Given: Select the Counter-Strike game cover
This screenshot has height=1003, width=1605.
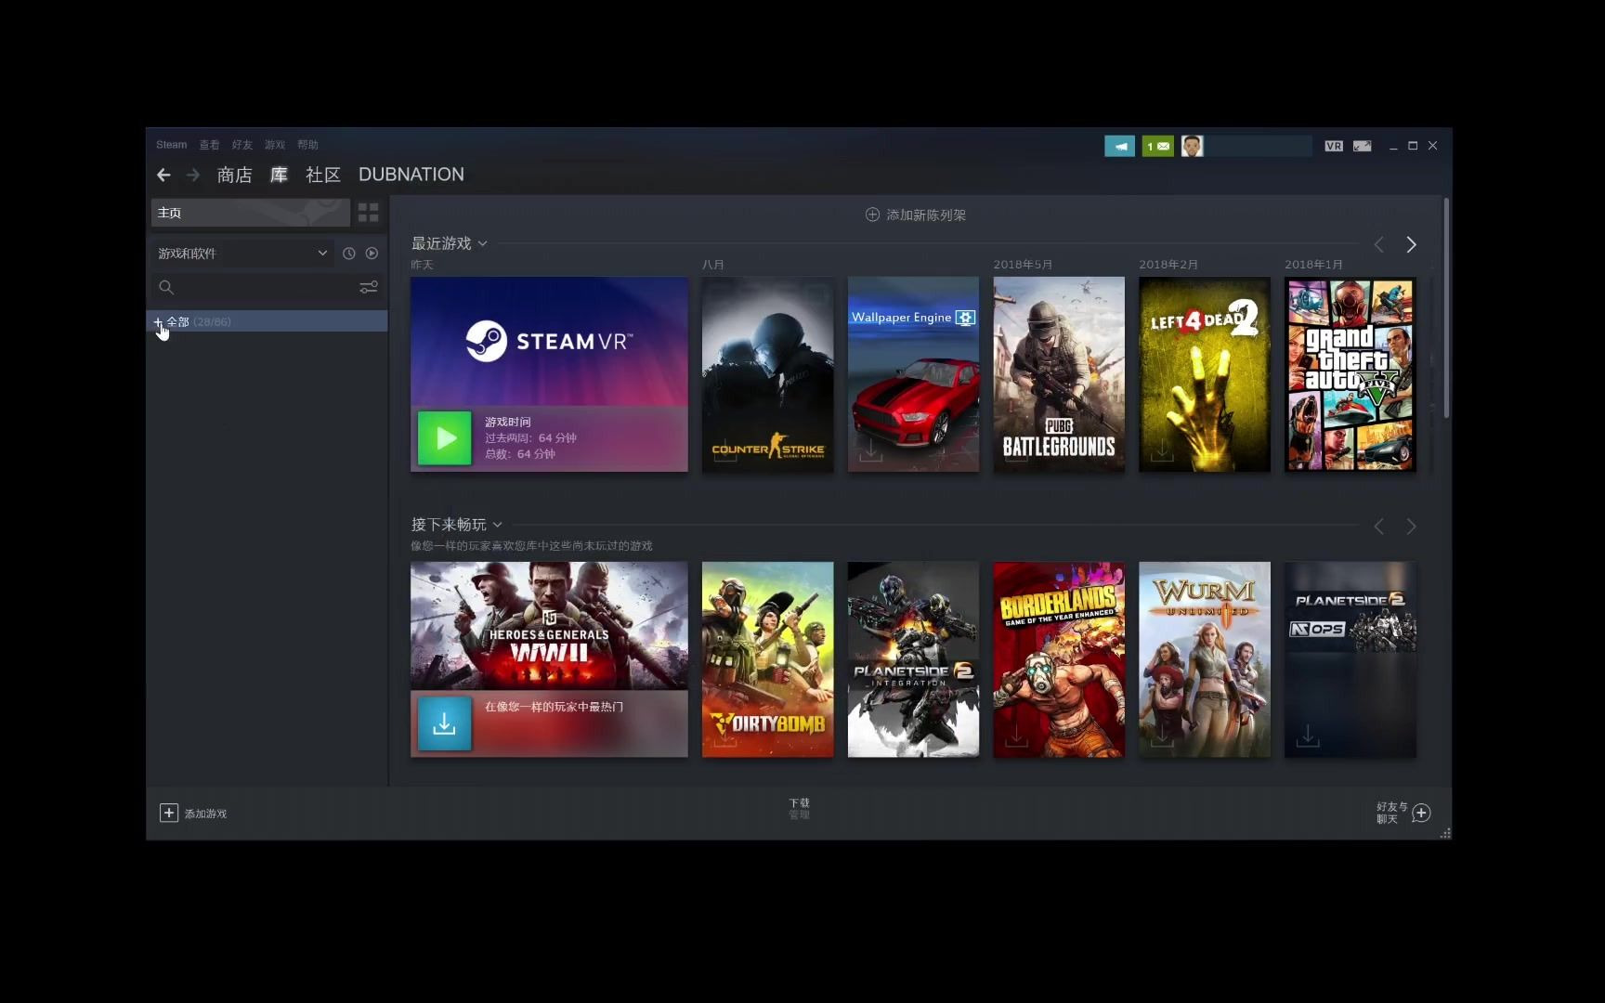Looking at the screenshot, I should point(768,374).
